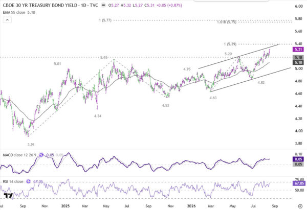This screenshot has width=307, height=210.
Task: Select the MACD close 12 26 9 legend
Action: tap(19, 155)
